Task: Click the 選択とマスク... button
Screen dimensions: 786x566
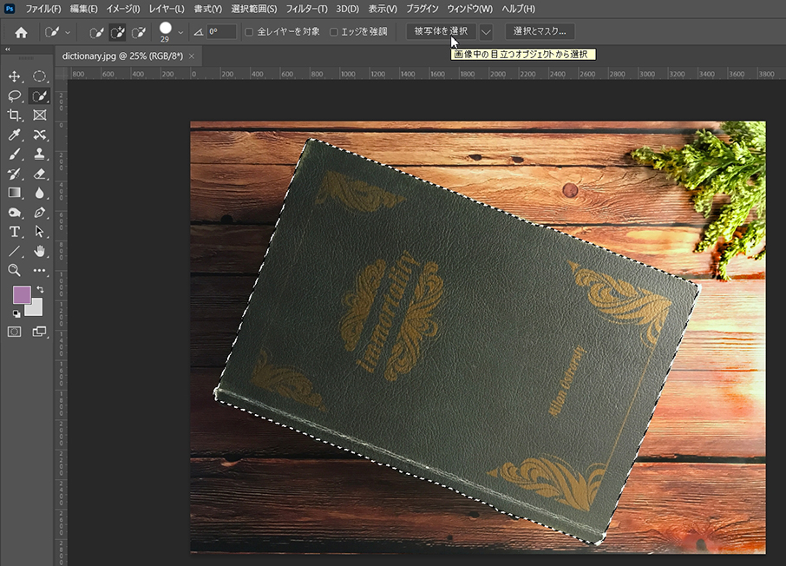Action: point(540,31)
